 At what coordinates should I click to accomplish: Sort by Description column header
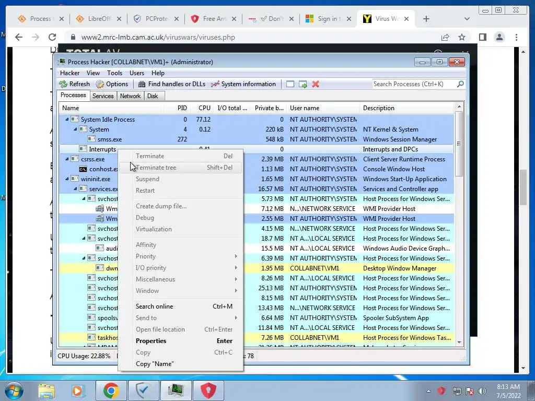(408, 108)
